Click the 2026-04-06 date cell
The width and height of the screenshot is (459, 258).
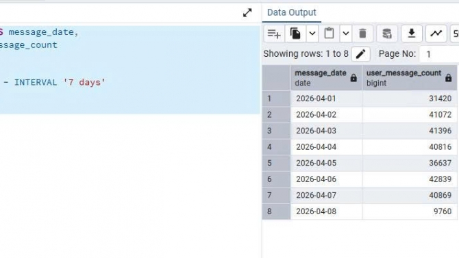[x=326, y=179]
